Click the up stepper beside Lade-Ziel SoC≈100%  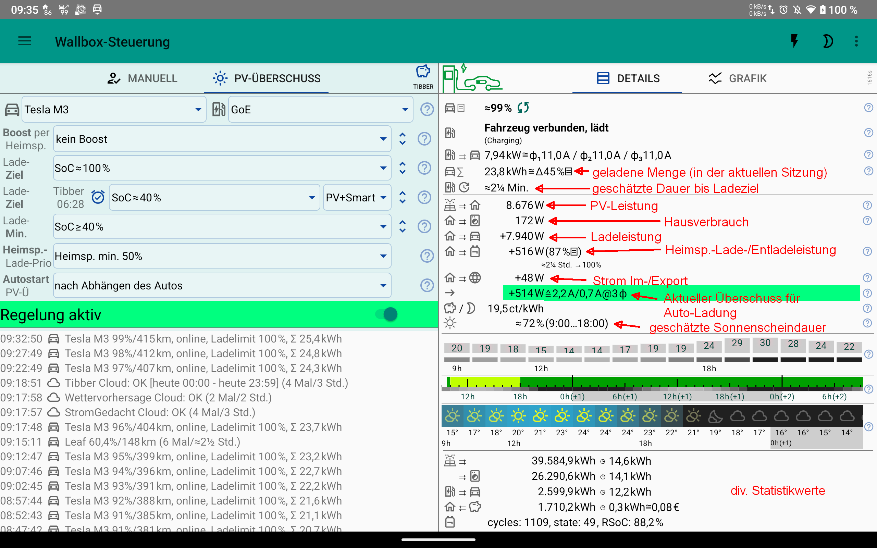pos(402,164)
